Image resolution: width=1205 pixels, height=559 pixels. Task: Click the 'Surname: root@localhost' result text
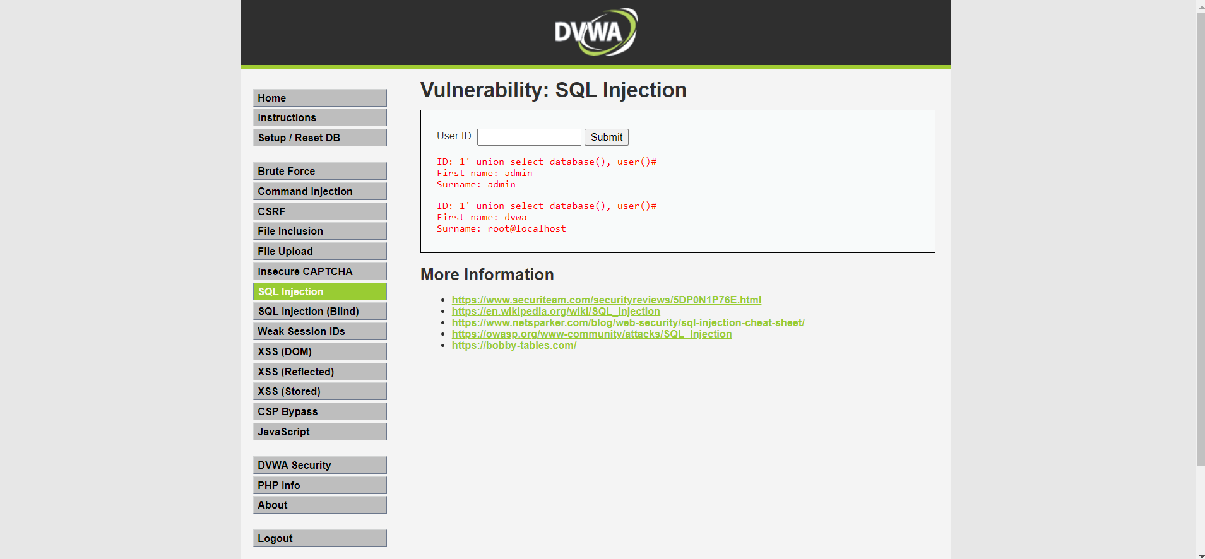pyautogui.click(x=501, y=228)
